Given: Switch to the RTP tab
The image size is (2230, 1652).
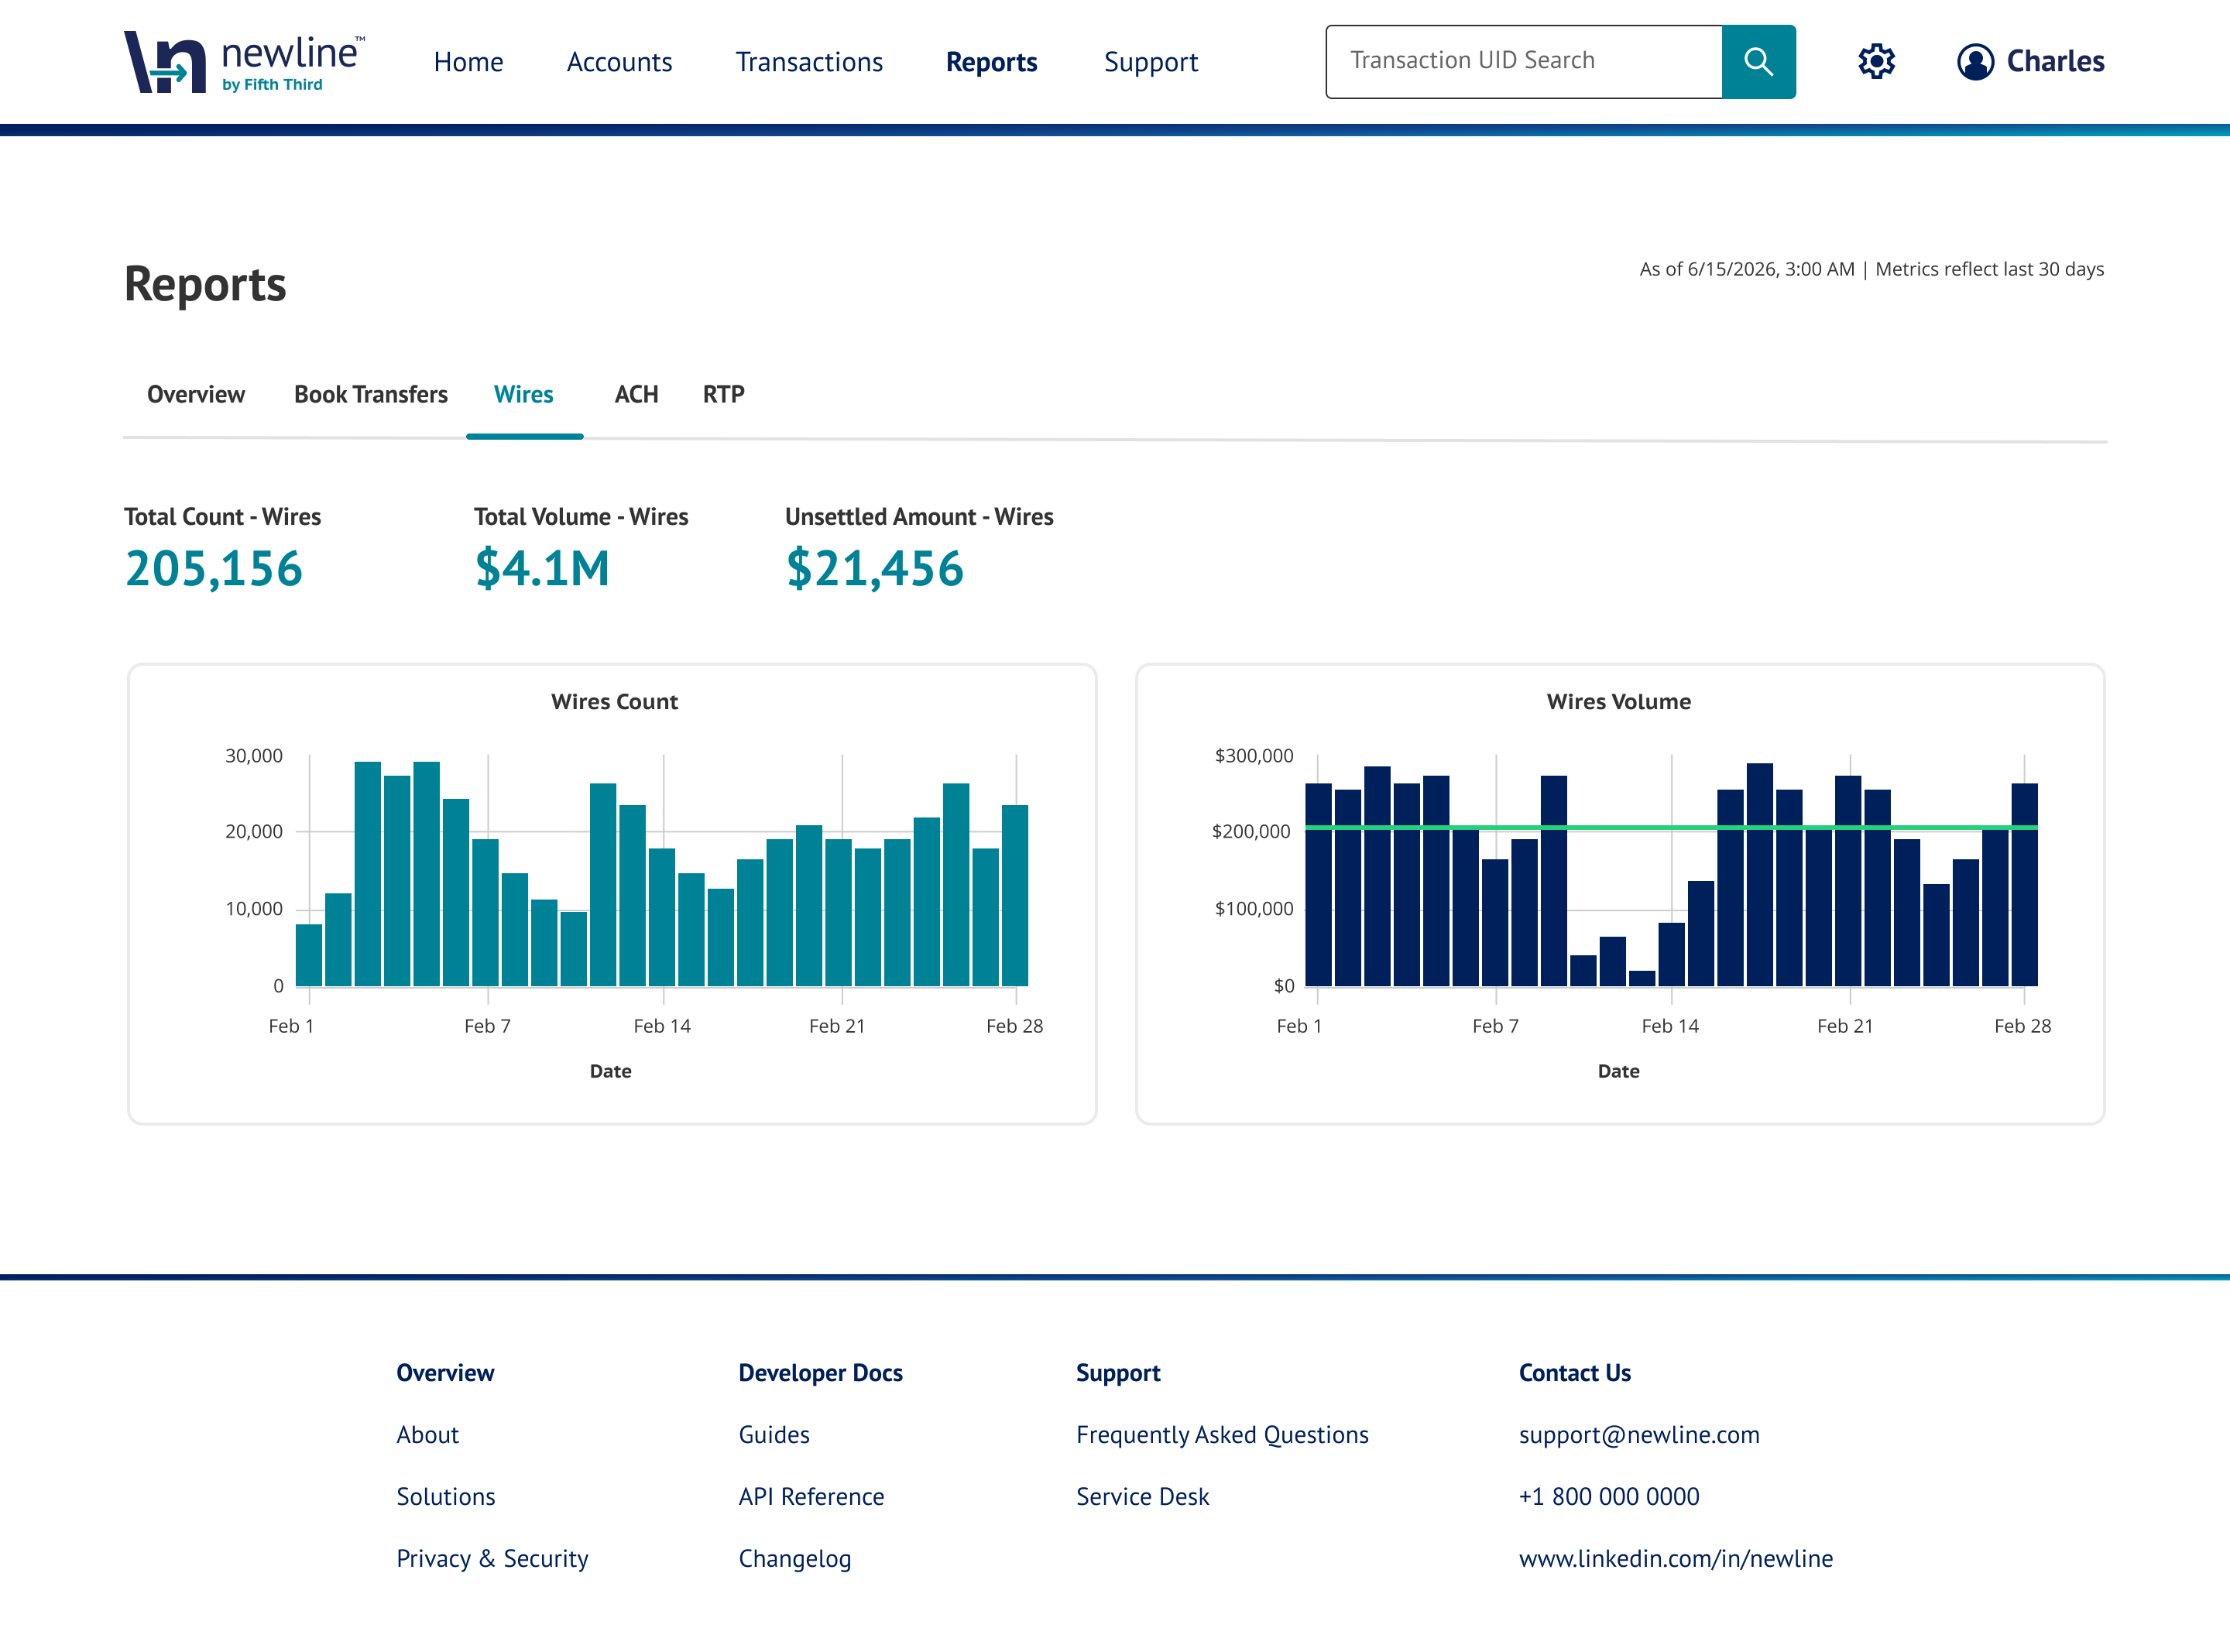Looking at the screenshot, I should (723, 394).
